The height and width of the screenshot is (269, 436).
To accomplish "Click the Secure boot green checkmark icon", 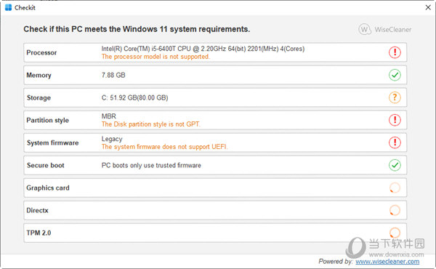I will point(395,165).
